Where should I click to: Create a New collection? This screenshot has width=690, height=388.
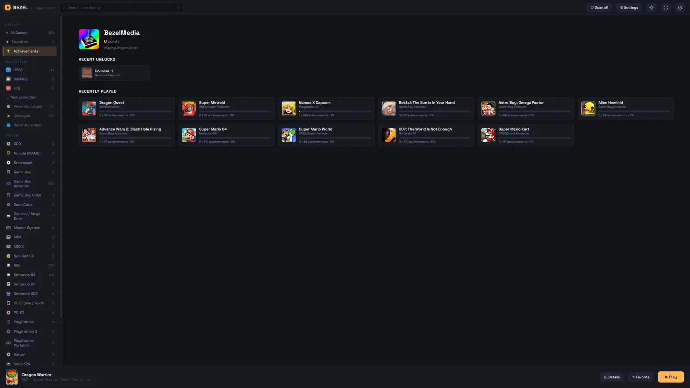coord(29,97)
